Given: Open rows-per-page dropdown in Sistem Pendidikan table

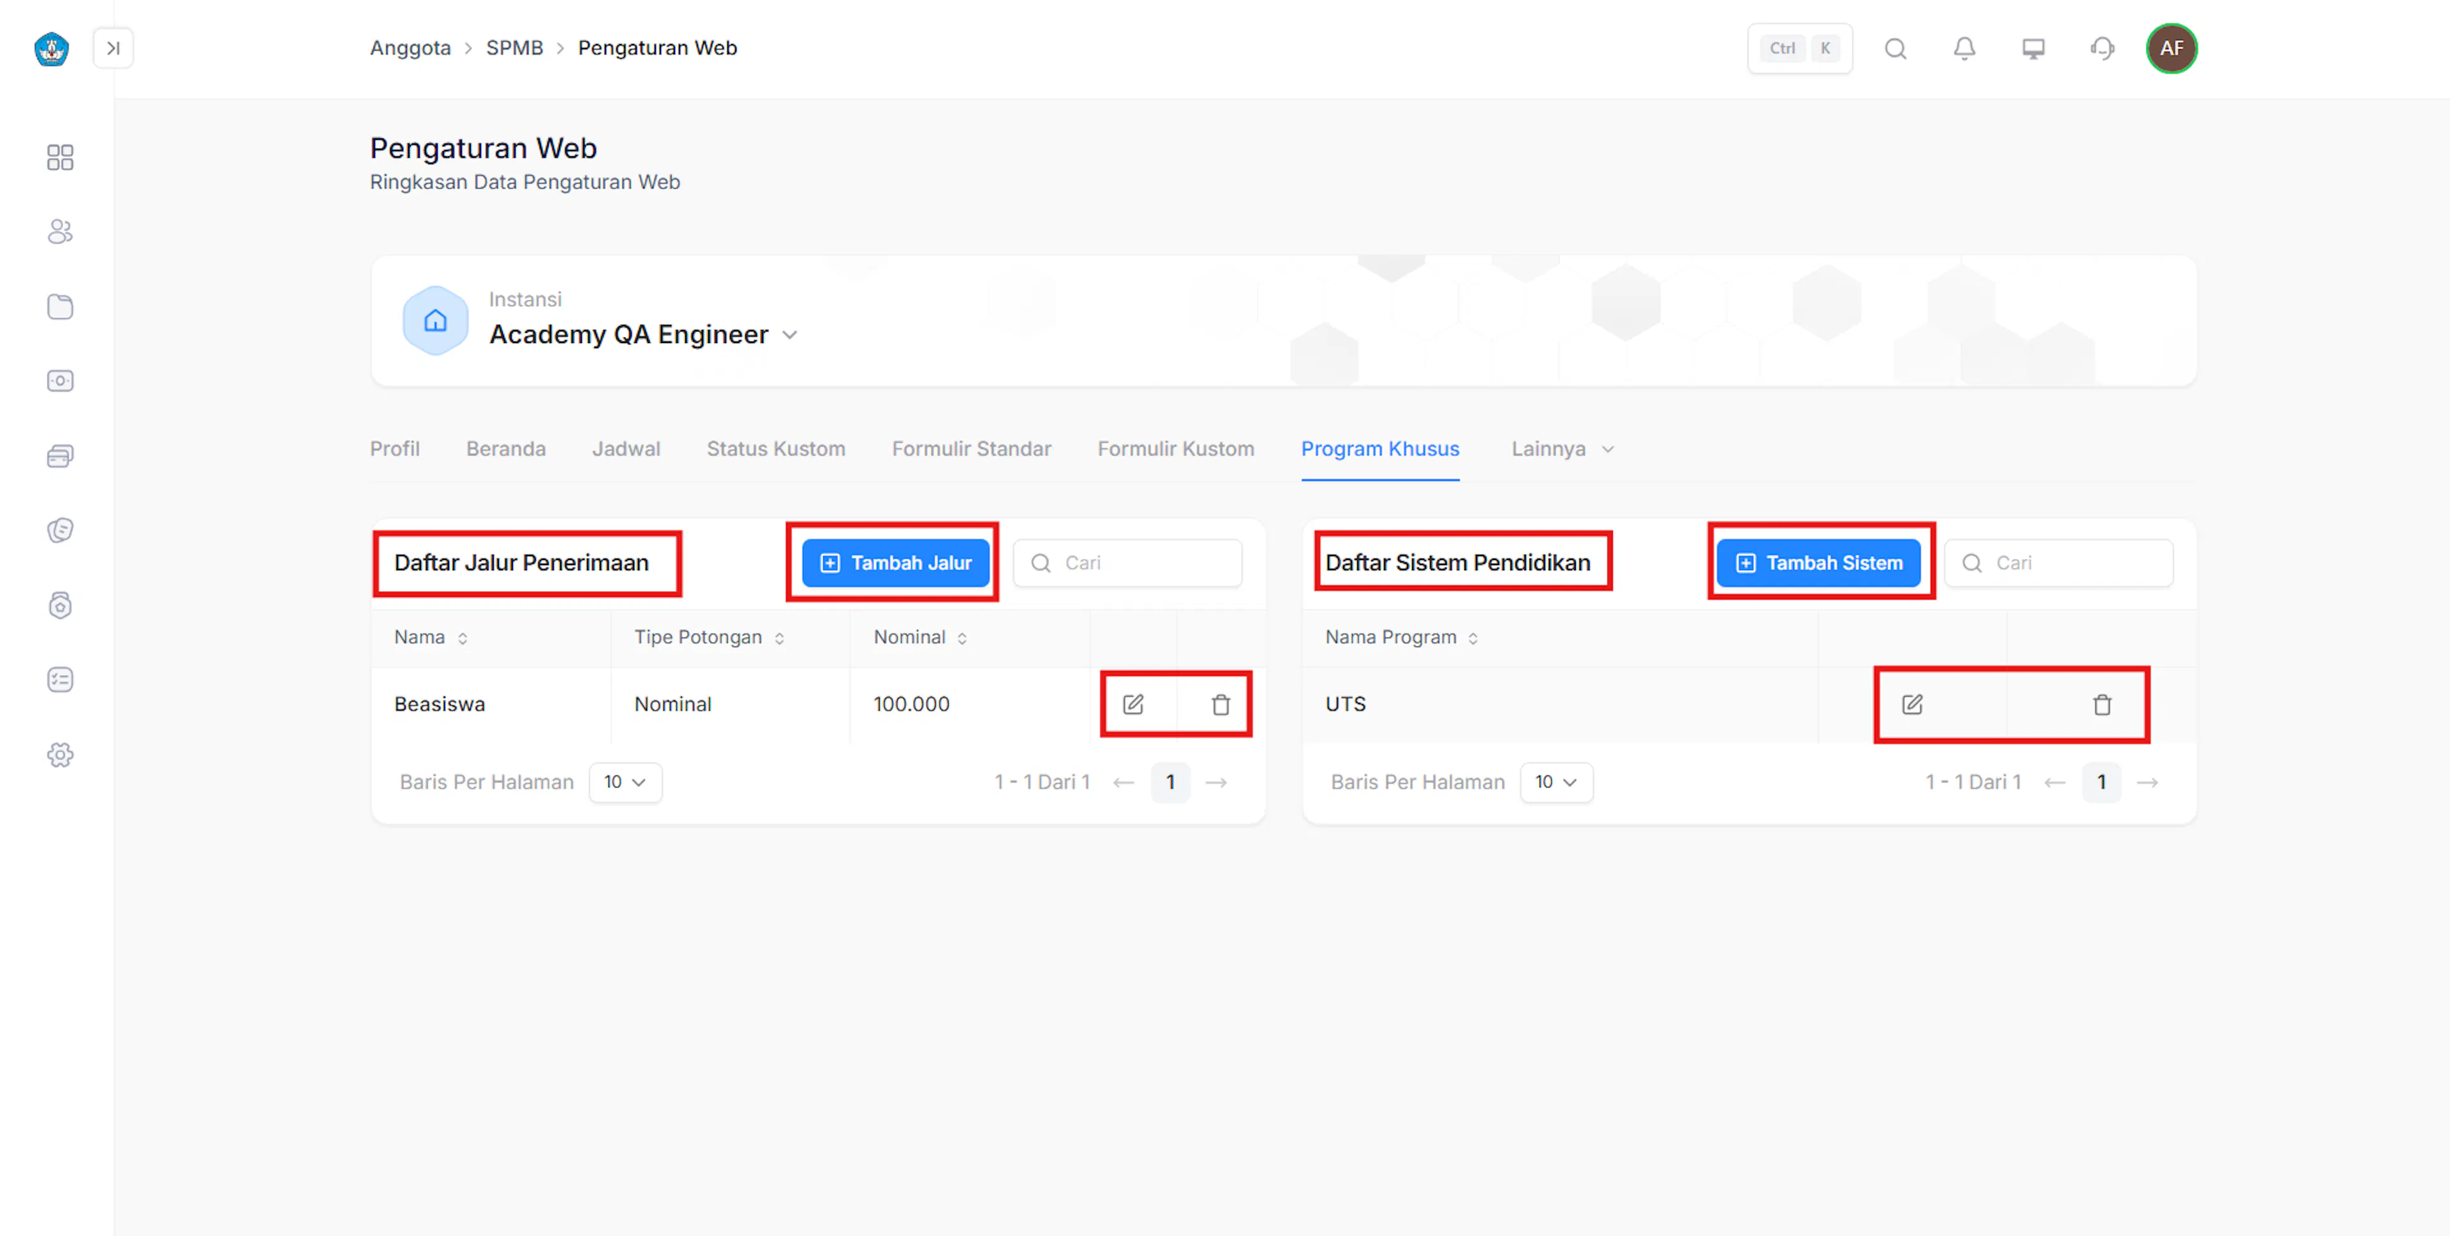Looking at the screenshot, I should pyautogui.click(x=1556, y=783).
